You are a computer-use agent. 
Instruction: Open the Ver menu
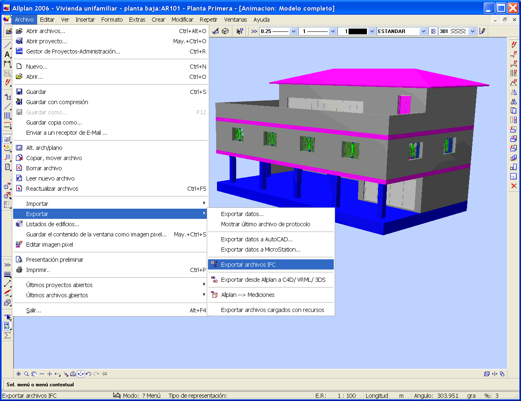click(x=65, y=20)
